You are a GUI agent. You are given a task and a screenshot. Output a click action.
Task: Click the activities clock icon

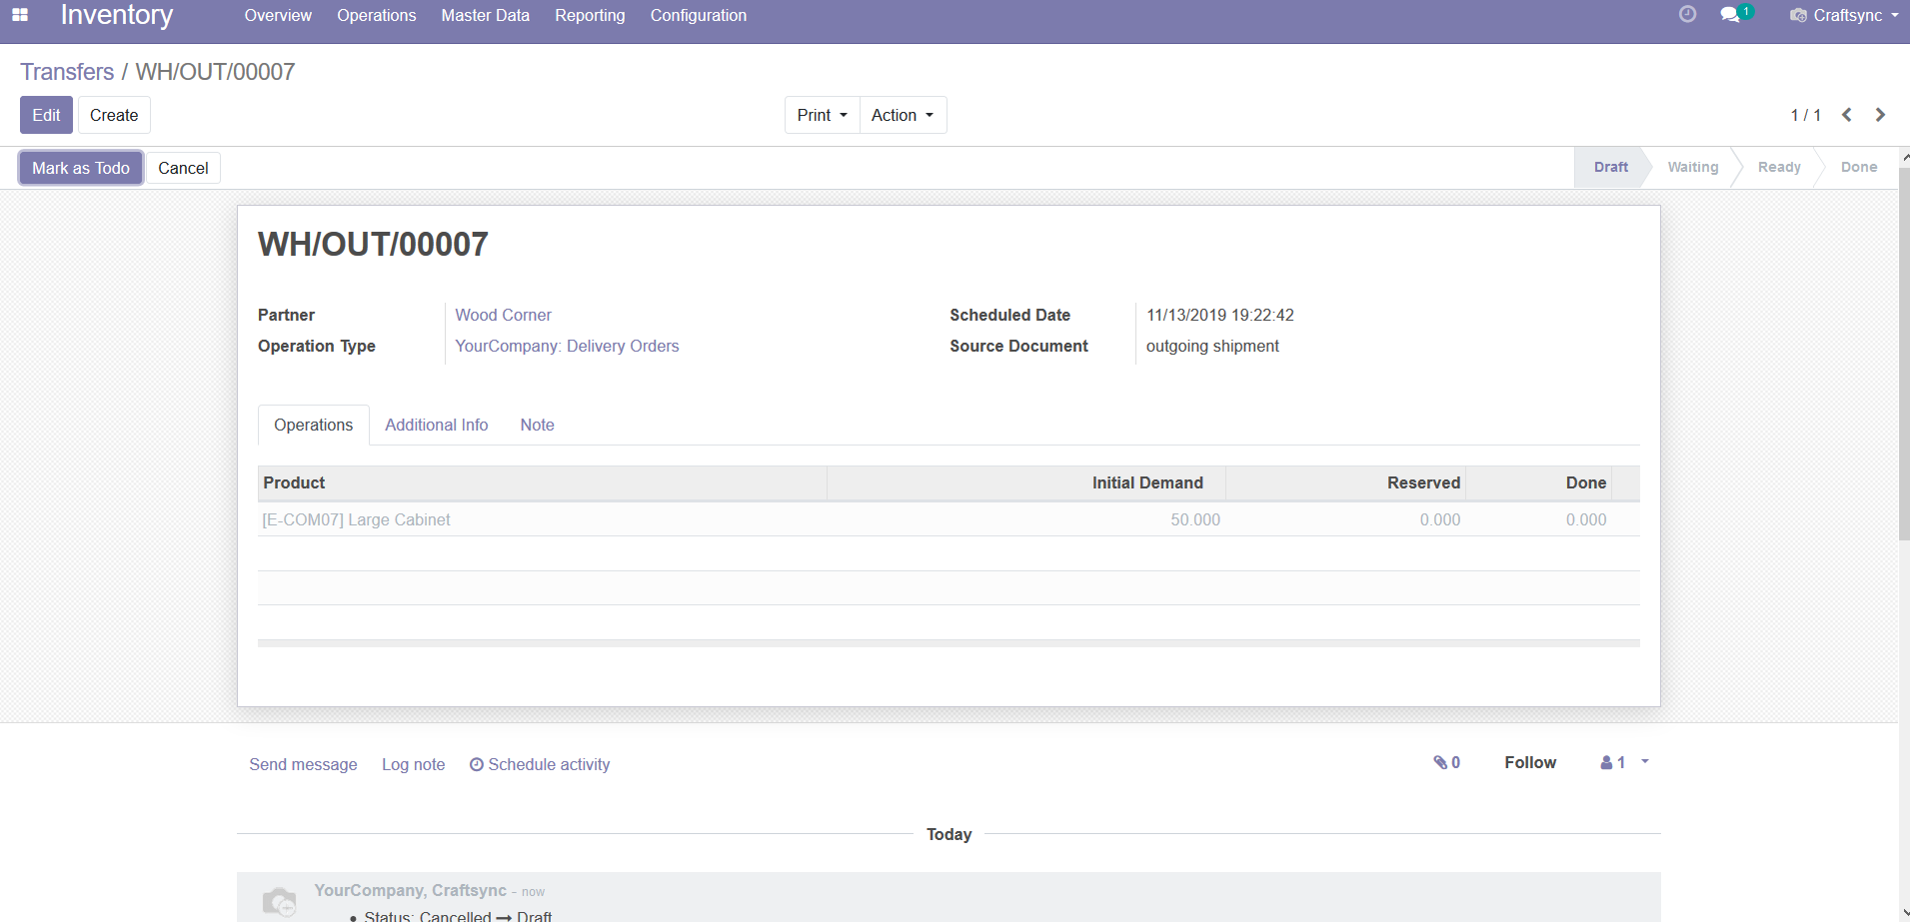[x=1687, y=14]
